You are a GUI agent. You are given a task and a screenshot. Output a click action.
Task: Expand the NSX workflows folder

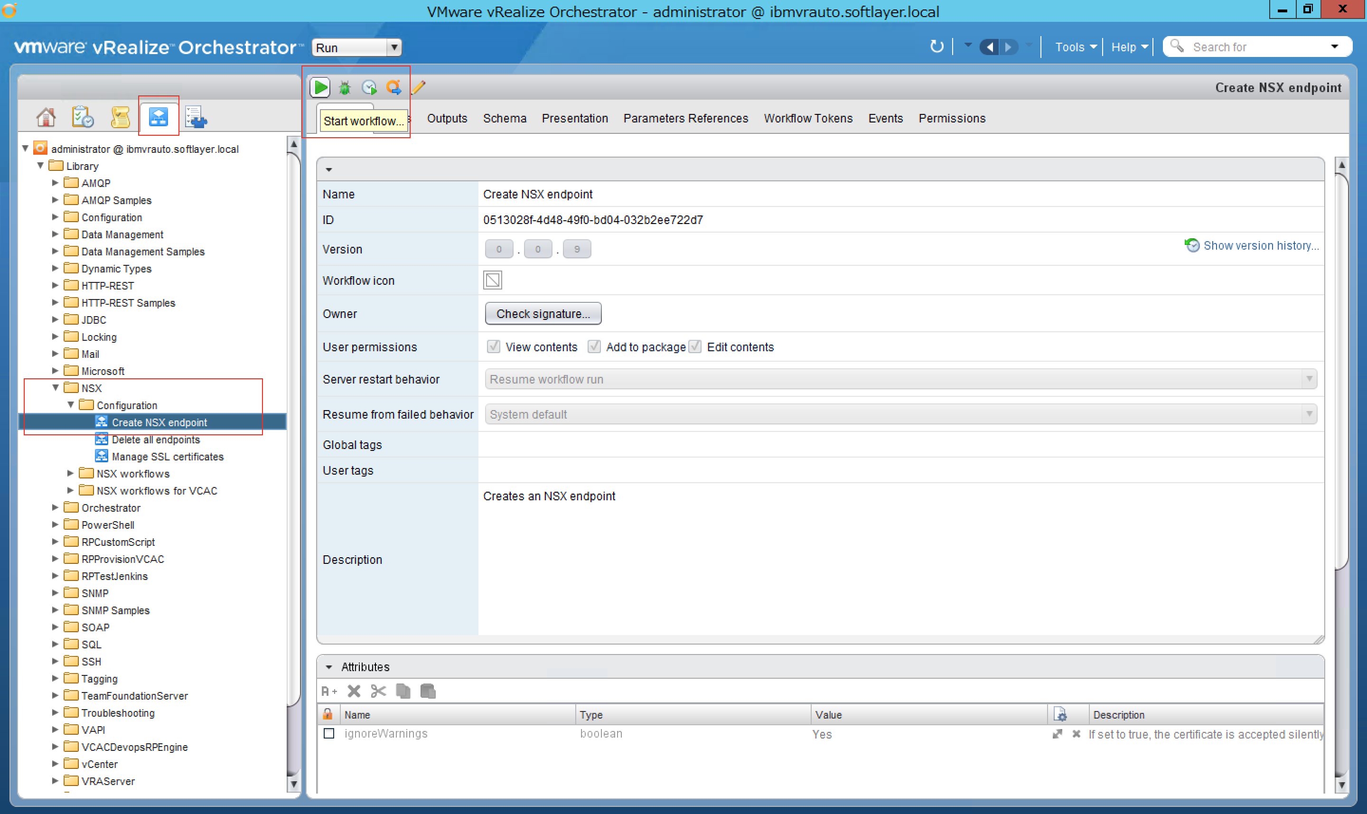coord(70,473)
